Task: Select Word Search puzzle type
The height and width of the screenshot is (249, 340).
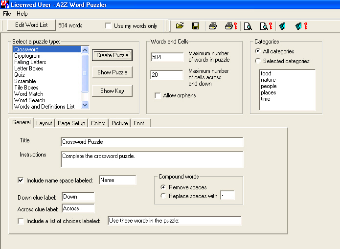Action: (x=47, y=100)
